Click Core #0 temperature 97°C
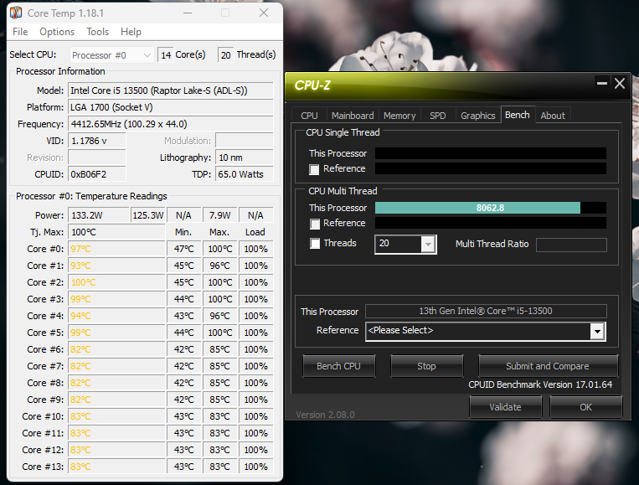The height and width of the screenshot is (485, 639). [x=116, y=249]
